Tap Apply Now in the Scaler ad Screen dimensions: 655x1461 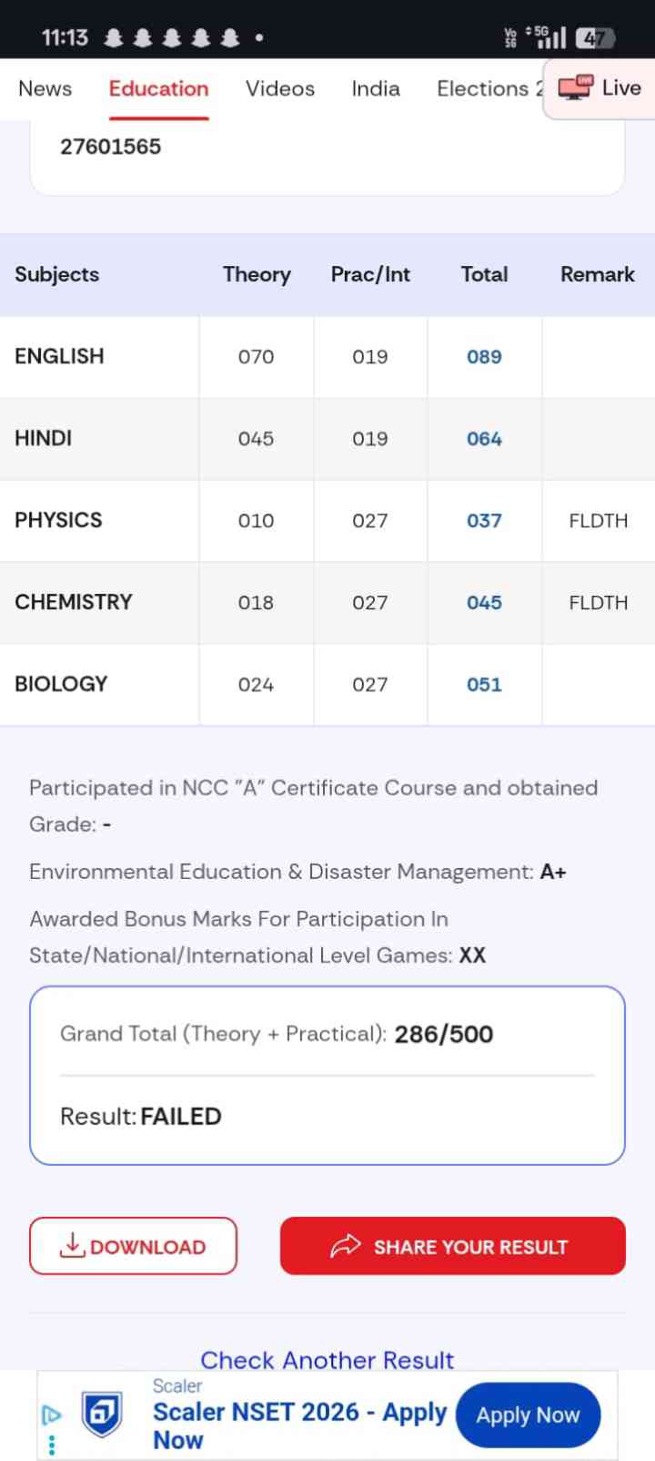click(x=528, y=1415)
